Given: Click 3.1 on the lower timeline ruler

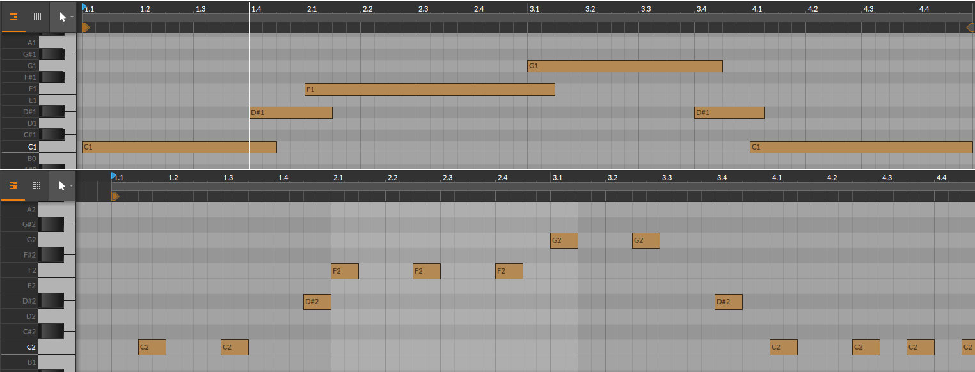Looking at the screenshot, I should coord(557,178).
